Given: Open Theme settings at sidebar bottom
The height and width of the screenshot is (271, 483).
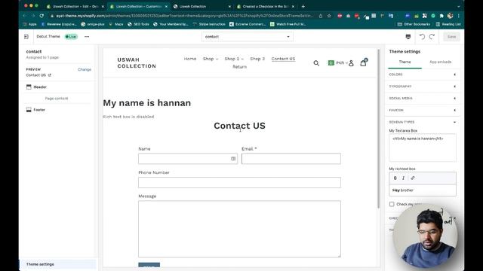Looking at the screenshot, I should [58, 264].
